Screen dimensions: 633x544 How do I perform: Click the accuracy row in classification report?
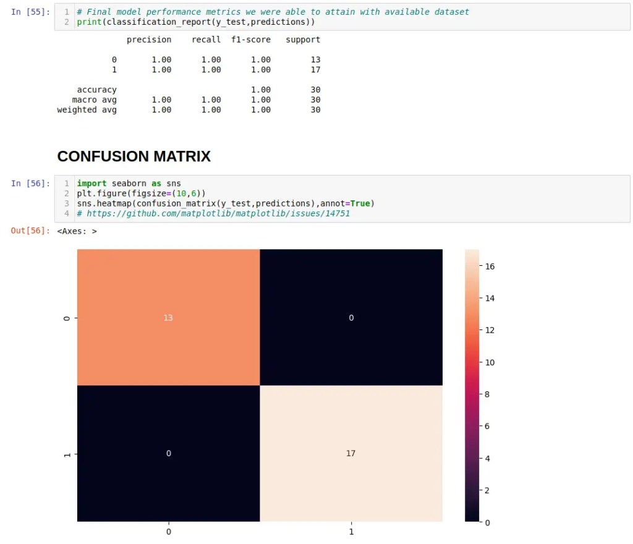[x=96, y=90]
